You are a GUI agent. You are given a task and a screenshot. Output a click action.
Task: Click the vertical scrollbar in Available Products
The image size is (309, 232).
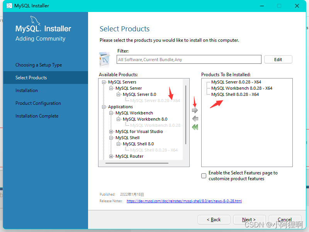186,114
